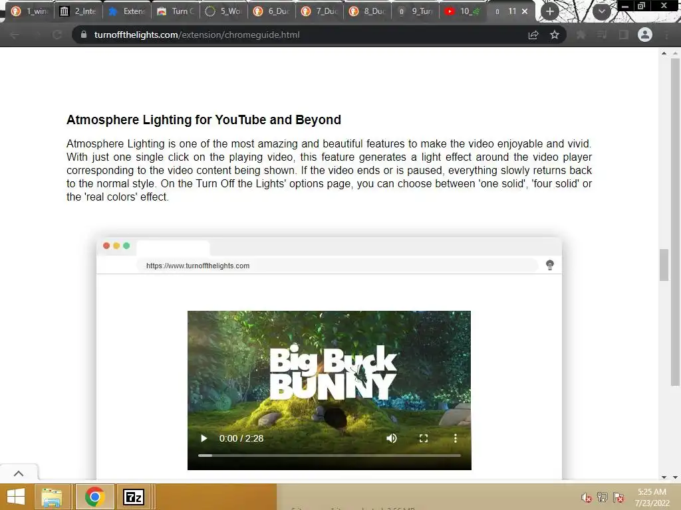Click the page vertical scrollbar thumb

pos(664,265)
